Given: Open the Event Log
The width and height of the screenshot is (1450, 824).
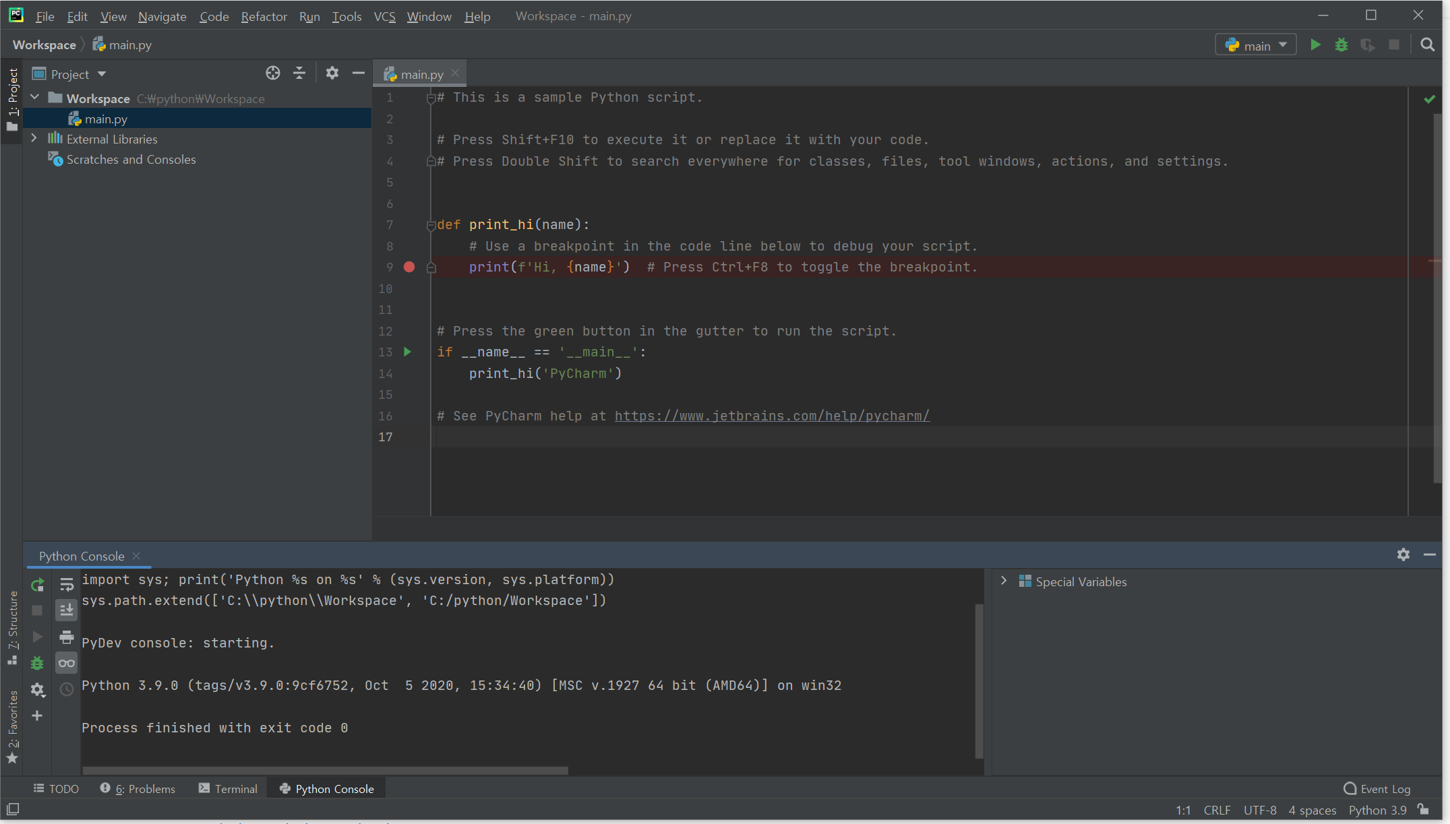Looking at the screenshot, I should (1377, 789).
